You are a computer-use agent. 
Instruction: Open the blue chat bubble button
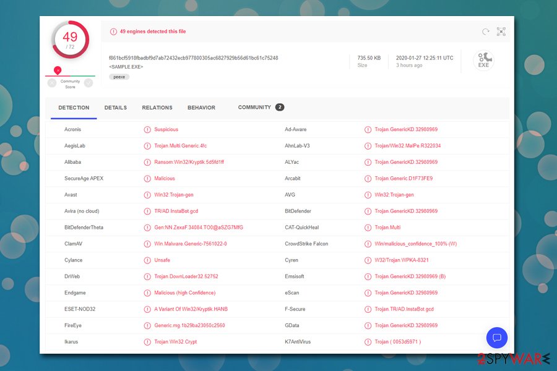pos(496,338)
